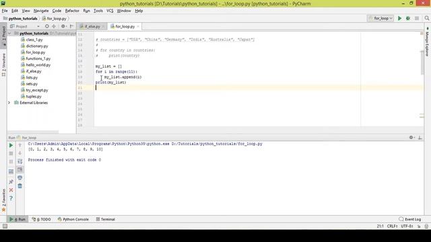Toggle scroll to end in Run console
This screenshot has height=242, width=431.
click(20, 170)
